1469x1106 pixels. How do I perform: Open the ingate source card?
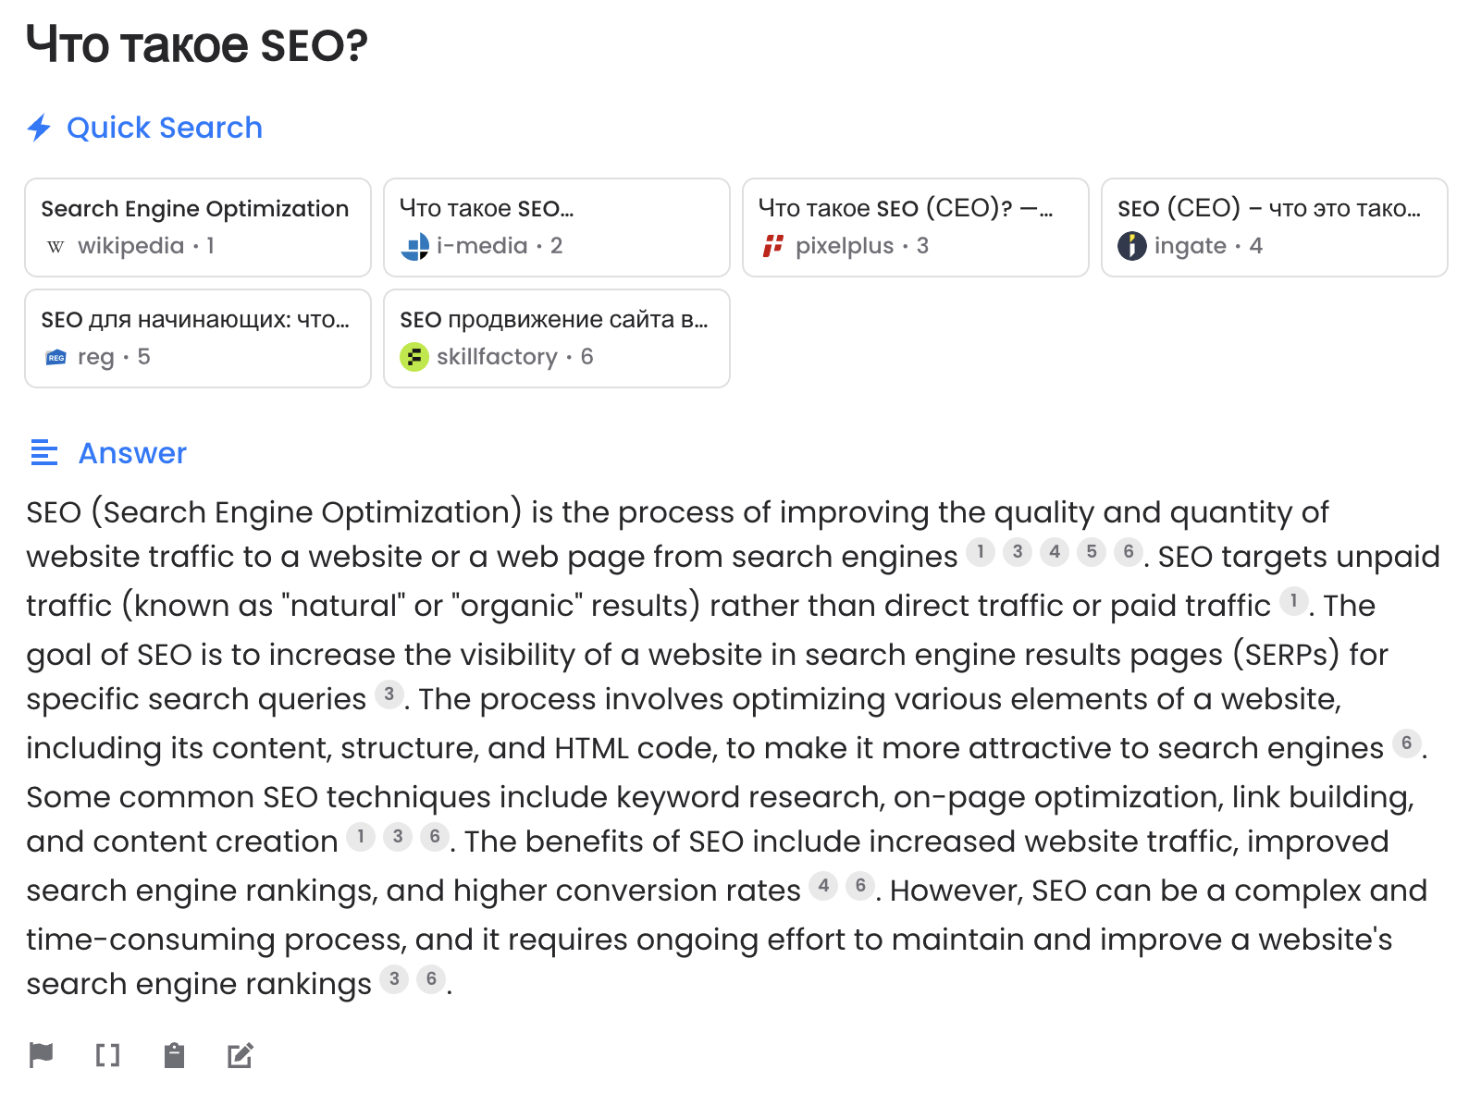1275,227
